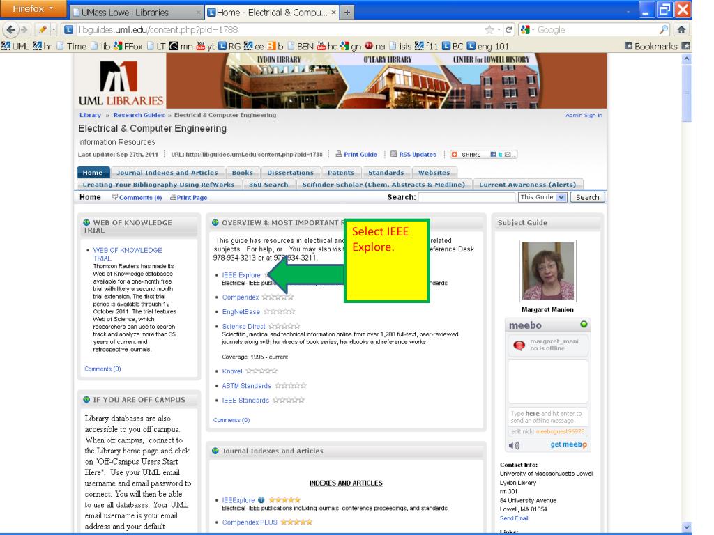Follow the Research Guides breadcrumb link
The height and width of the screenshot is (535, 714).
139,115
